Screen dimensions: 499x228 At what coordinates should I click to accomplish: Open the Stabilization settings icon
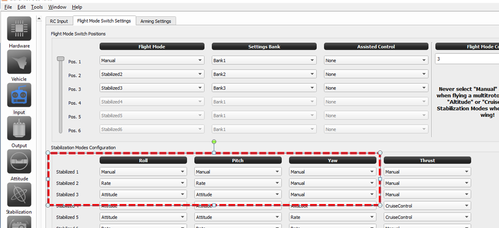(x=19, y=195)
